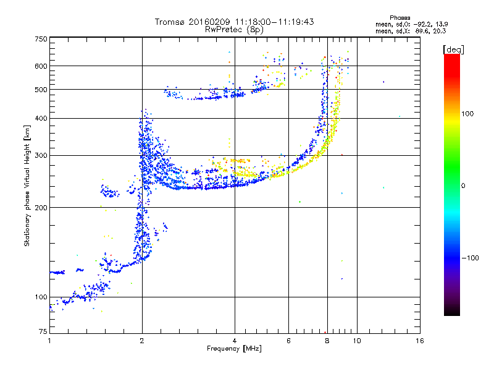Click the phase colorbar gradient
494x371 pixels.
click(452, 185)
